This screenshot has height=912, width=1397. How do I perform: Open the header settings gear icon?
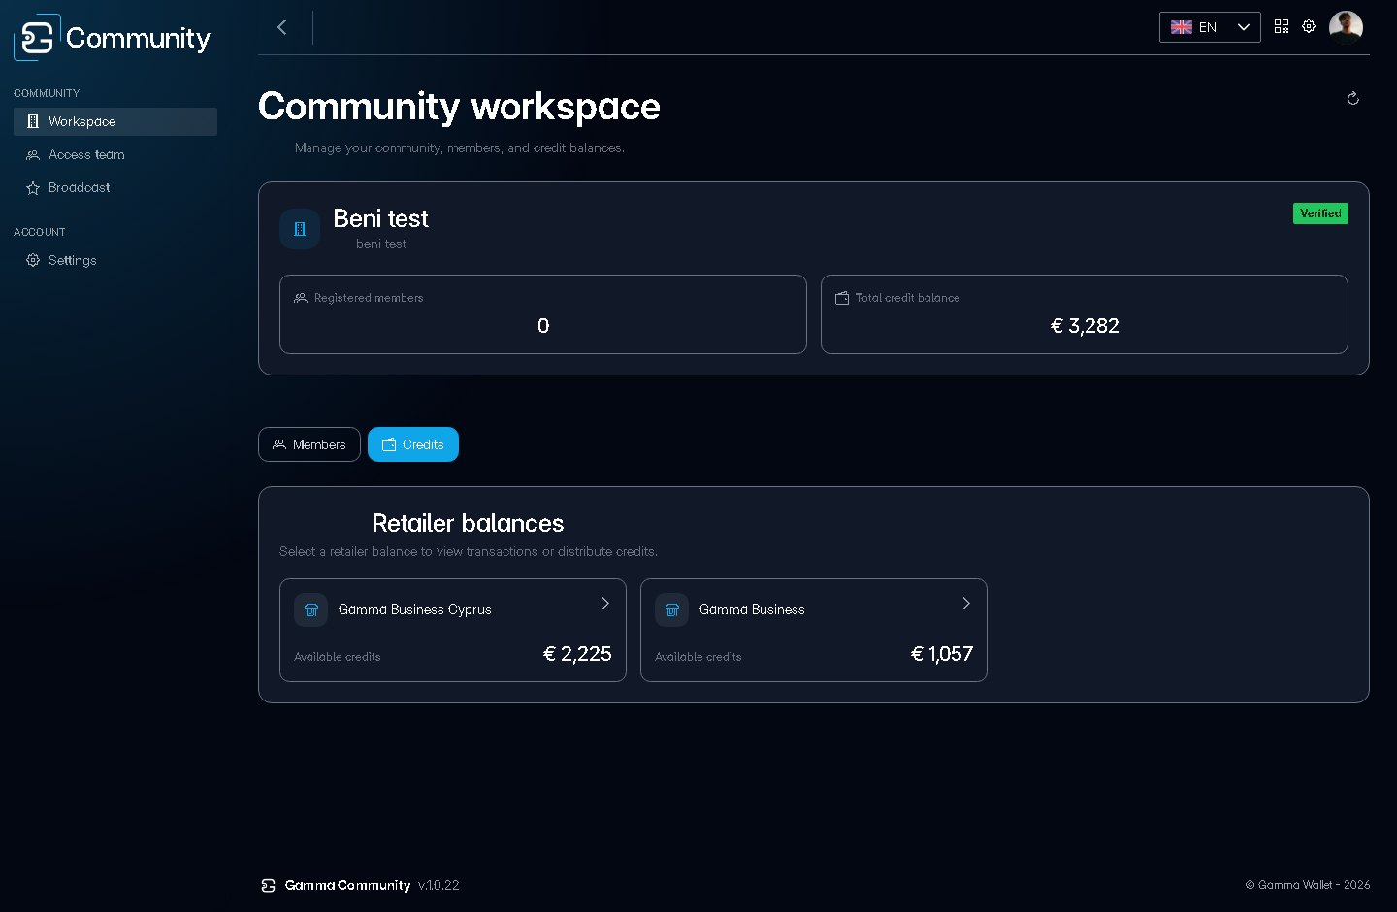tap(1309, 26)
